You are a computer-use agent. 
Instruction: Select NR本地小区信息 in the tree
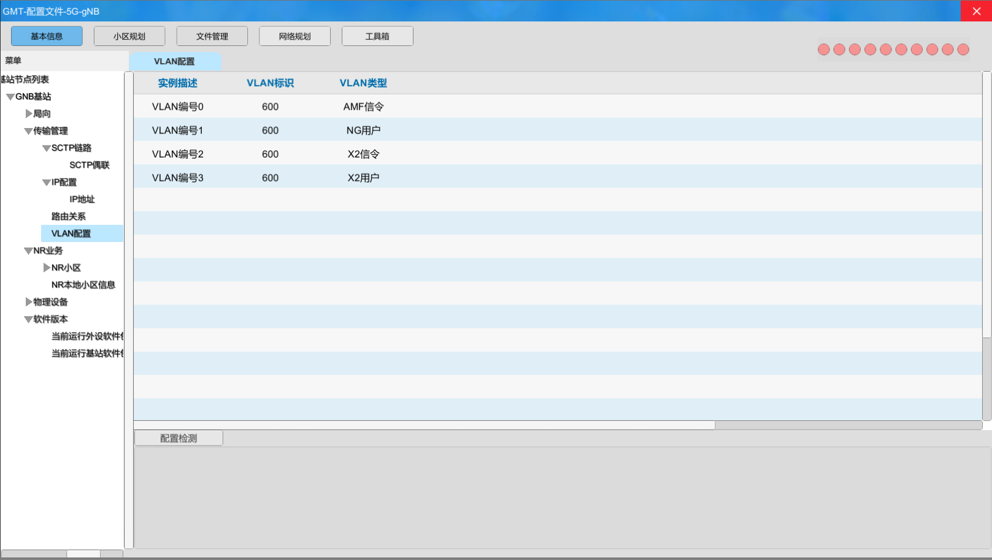(x=83, y=285)
